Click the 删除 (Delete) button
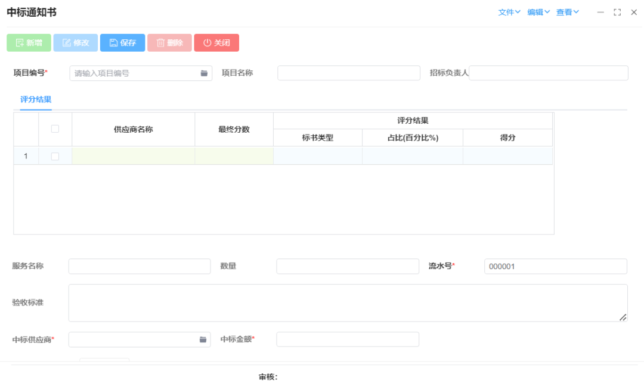Screen dimensions: 644x384 coord(169,43)
